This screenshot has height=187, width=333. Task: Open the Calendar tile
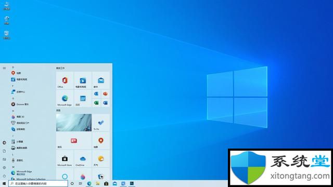(x=83, y=98)
